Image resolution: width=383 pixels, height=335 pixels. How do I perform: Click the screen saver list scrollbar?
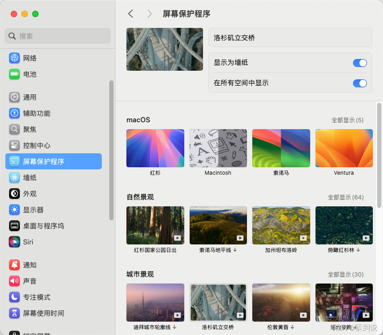[x=379, y=155]
